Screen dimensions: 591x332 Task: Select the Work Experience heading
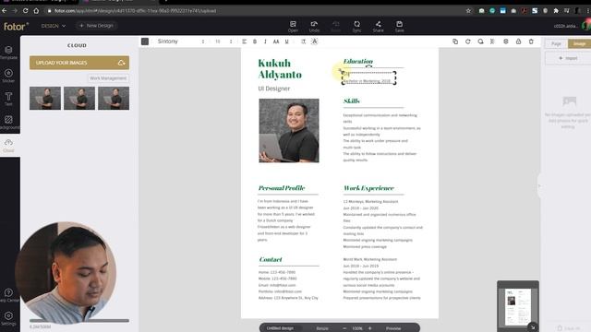point(368,188)
